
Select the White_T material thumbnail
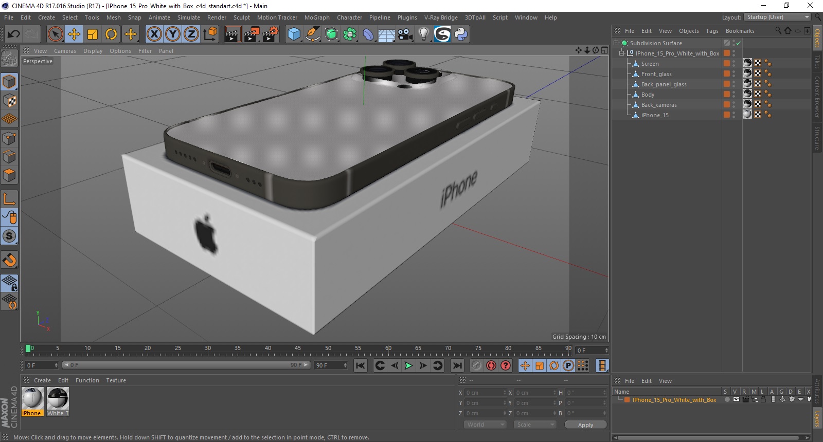(58, 401)
